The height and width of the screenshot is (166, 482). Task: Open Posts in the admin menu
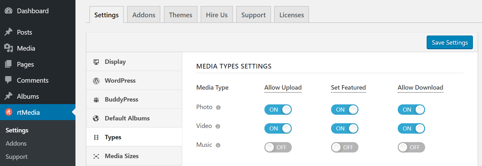(38, 32)
